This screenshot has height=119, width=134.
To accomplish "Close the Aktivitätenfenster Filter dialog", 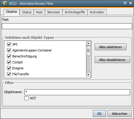I will (x=130, y=3).
